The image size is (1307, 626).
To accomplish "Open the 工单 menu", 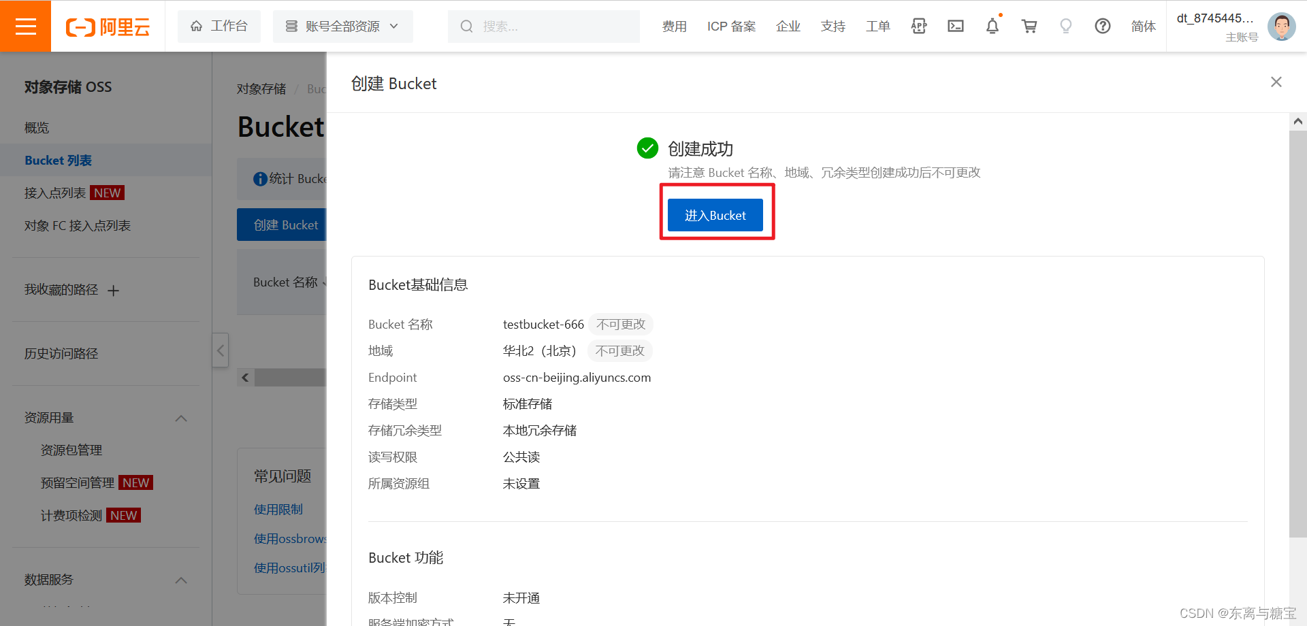I will [x=877, y=26].
